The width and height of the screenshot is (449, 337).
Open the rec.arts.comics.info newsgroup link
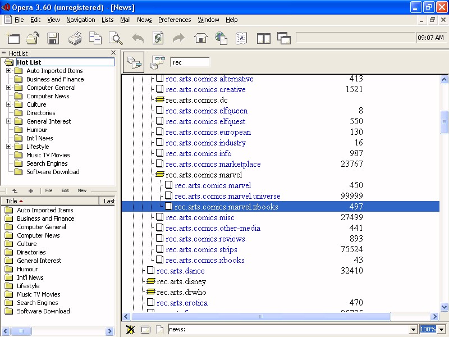(199, 153)
